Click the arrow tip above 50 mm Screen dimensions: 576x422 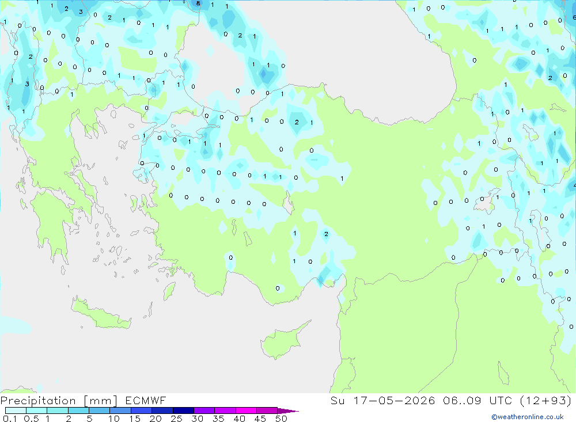tap(288, 411)
